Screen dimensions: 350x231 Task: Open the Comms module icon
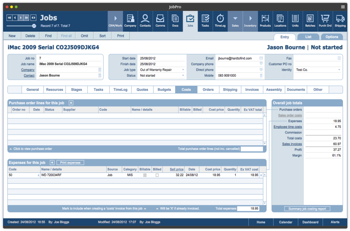pyautogui.click(x=160, y=21)
